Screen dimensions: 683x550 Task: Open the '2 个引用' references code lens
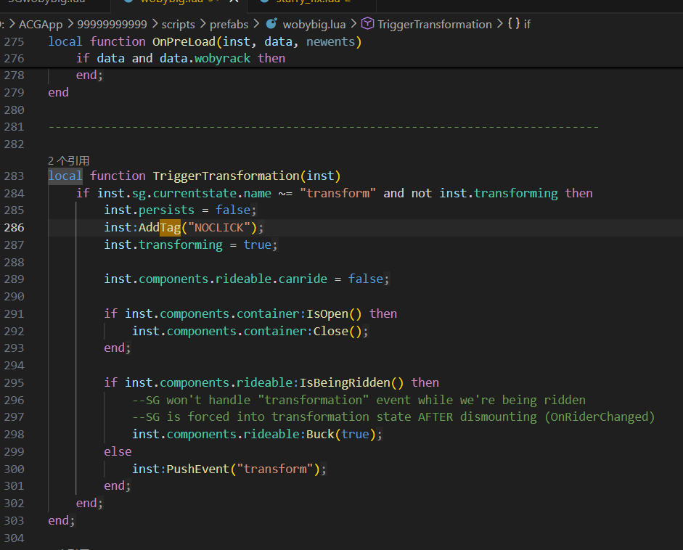point(68,160)
